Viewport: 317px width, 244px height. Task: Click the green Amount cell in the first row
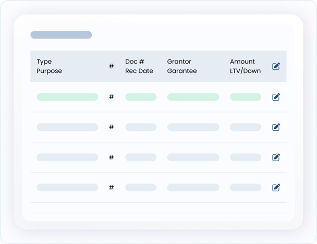(x=246, y=97)
